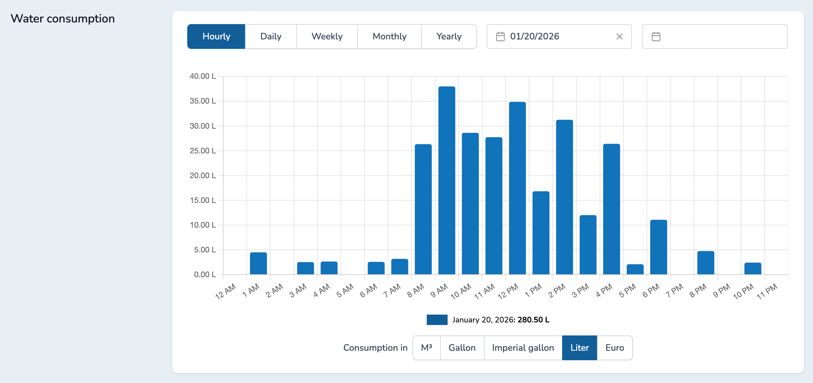Viewport: 813px width, 383px height.
Task: Switch consumption display to M³
Action: tap(426, 348)
